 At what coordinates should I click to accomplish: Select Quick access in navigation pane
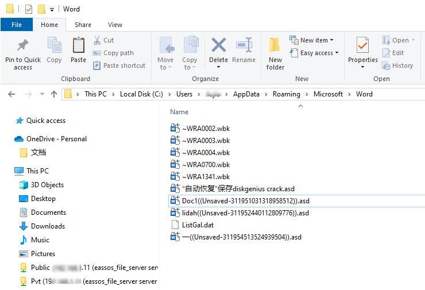41,121
